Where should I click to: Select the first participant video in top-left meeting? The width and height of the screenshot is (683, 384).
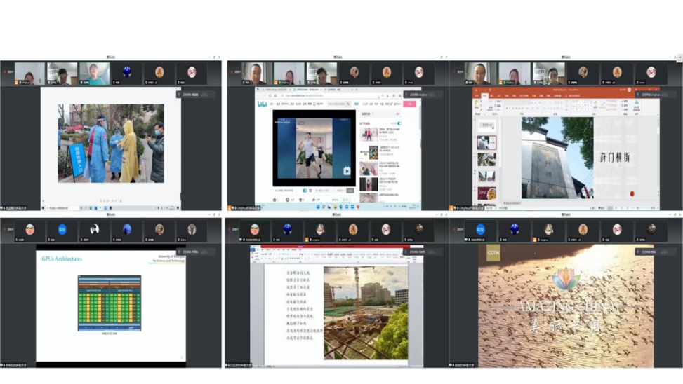(x=29, y=73)
